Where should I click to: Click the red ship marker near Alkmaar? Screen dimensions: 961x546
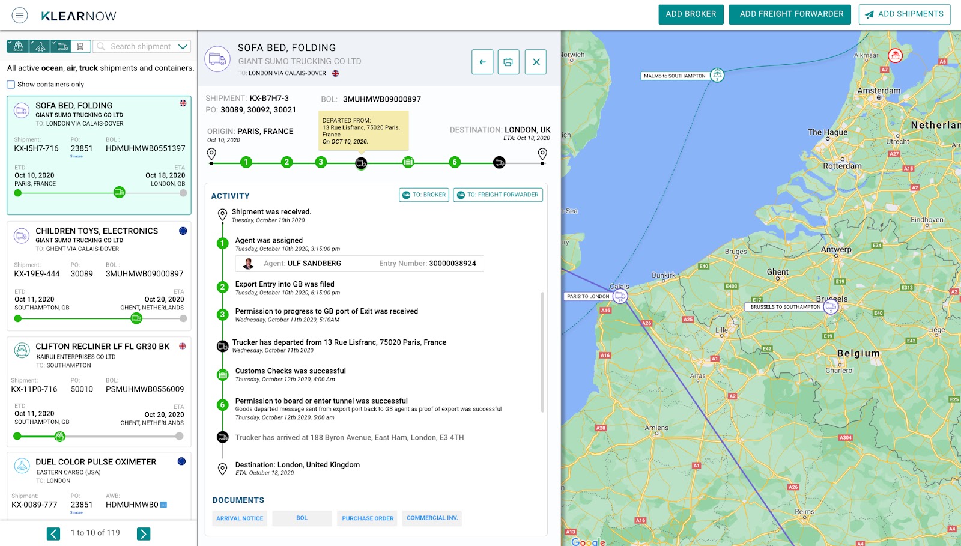(896, 56)
